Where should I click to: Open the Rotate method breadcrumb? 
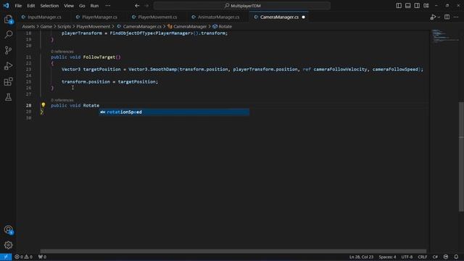coord(223,27)
